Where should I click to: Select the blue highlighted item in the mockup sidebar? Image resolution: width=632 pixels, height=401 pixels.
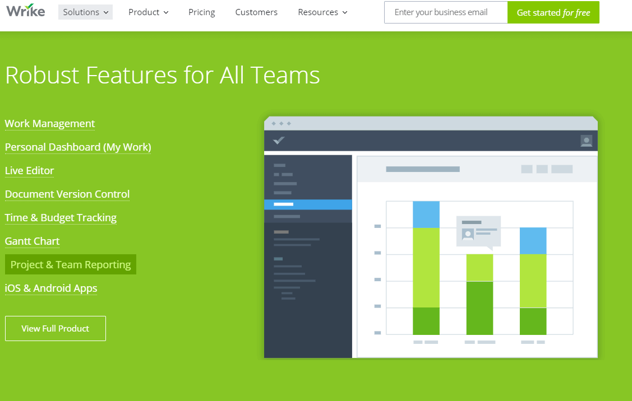(308, 204)
